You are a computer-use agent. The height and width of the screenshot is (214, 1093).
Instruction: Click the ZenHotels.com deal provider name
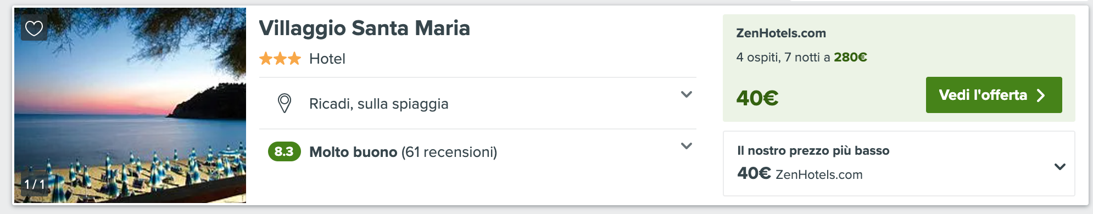[781, 33]
